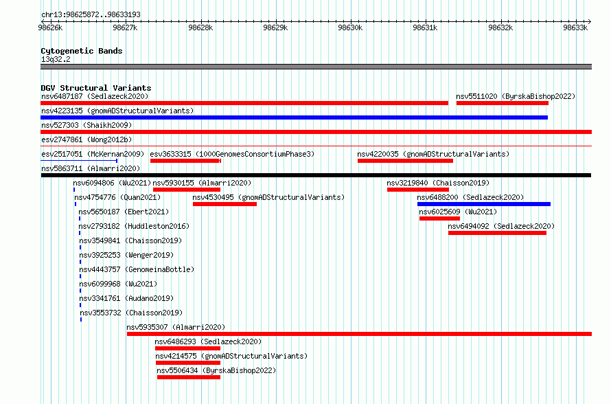Open the nsv527303 (Shaikh2009) label
611x404 pixels.
87,125
